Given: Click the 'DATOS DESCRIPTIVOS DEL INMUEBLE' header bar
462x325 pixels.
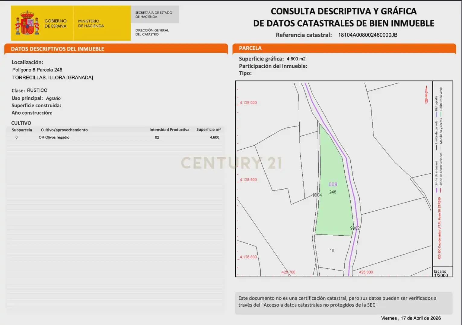Looking at the screenshot, I should click(116, 49).
